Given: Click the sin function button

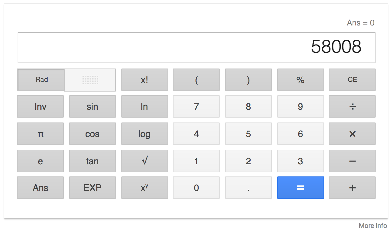Looking at the screenshot, I should 93,106.
